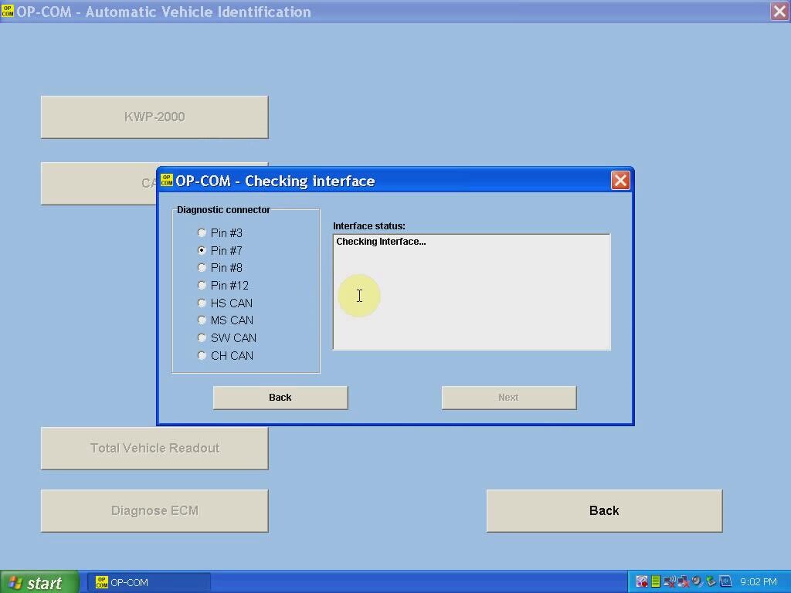Click the Next button in dialog

[509, 398]
